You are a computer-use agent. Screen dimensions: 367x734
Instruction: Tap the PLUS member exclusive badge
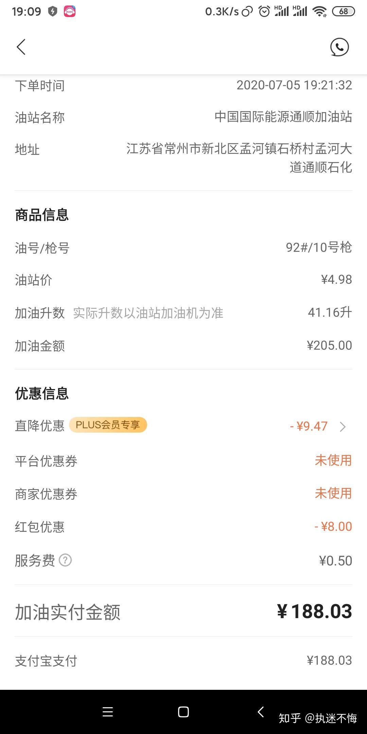click(108, 425)
